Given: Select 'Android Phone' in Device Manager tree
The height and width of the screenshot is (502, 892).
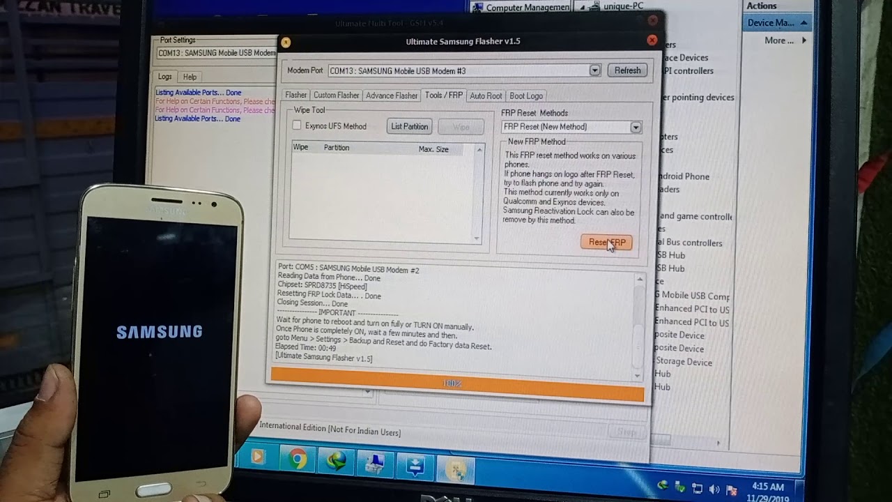Looking at the screenshot, I should tap(683, 176).
